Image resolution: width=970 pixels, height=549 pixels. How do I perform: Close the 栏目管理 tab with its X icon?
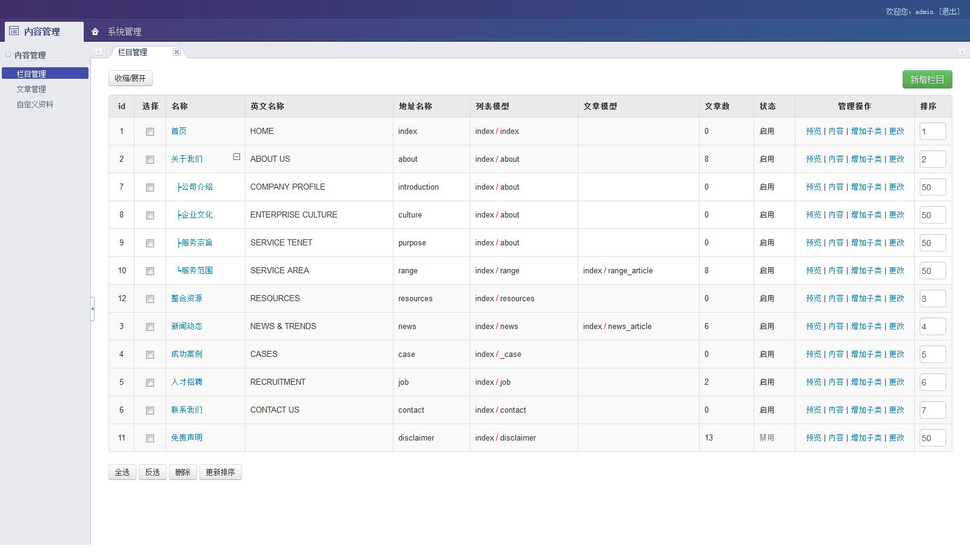176,52
